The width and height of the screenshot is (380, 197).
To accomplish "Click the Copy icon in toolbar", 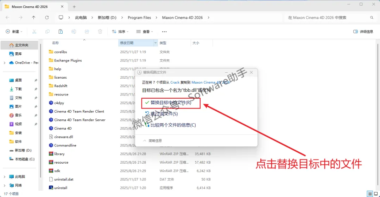I will coord(47,32).
